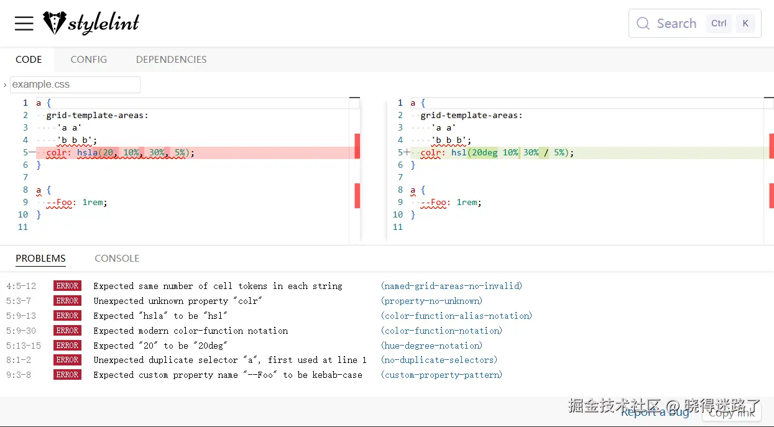Expand the file tree chevron beside example.css
This screenshot has width=774, height=427.
tap(5, 85)
